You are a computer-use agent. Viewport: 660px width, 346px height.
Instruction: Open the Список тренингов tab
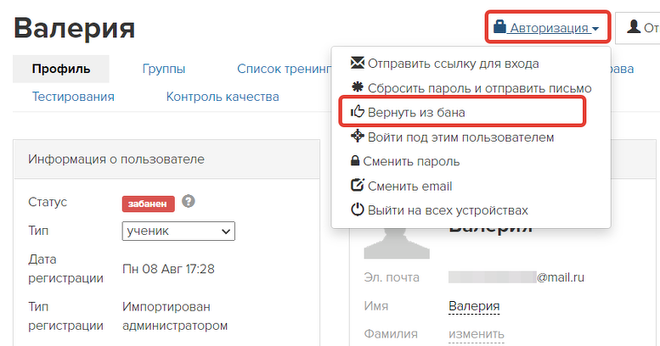(x=285, y=69)
